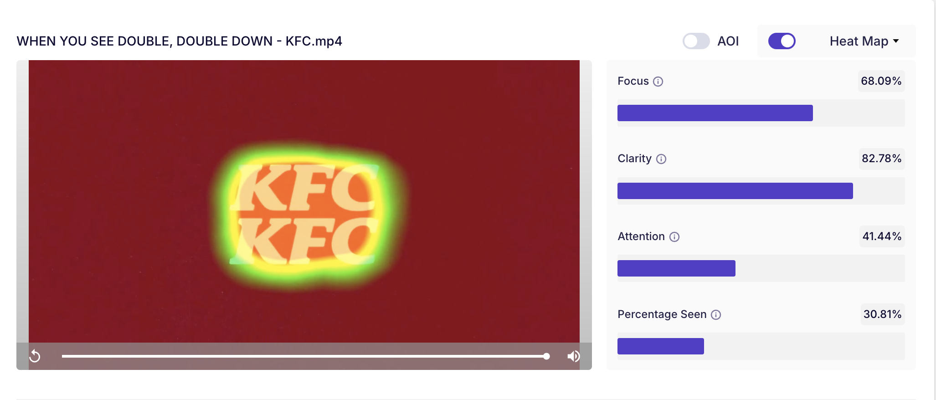This screenshot has width=936, height=400.
Task: Replay the video with the restart icon
Action: point(35,356)
